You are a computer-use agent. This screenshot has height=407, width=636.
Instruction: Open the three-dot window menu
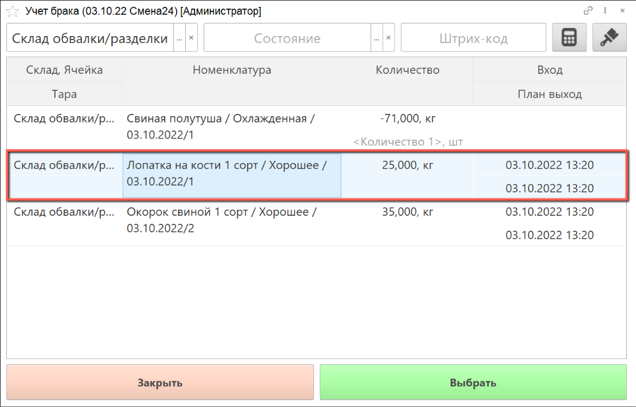tap(605, 11)
